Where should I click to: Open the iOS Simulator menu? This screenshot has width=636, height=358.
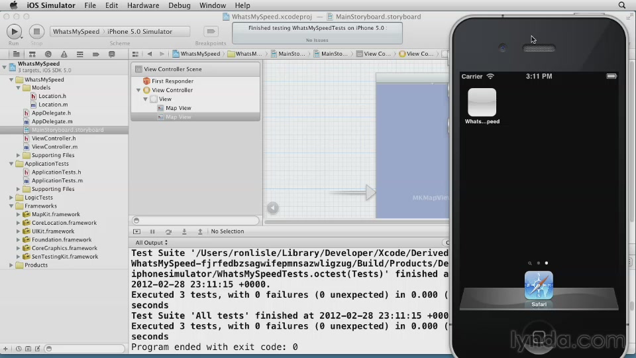point(51,5)
